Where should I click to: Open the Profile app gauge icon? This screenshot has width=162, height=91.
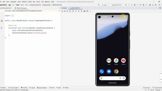tap(140, 5)
